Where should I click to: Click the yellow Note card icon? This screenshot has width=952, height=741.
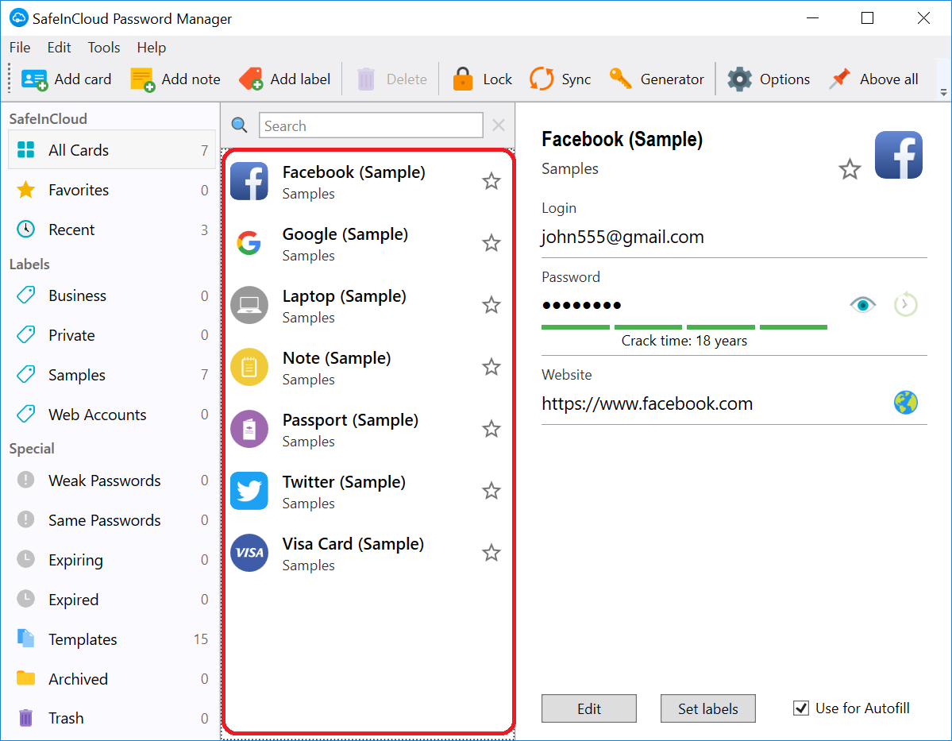(249, 367)
